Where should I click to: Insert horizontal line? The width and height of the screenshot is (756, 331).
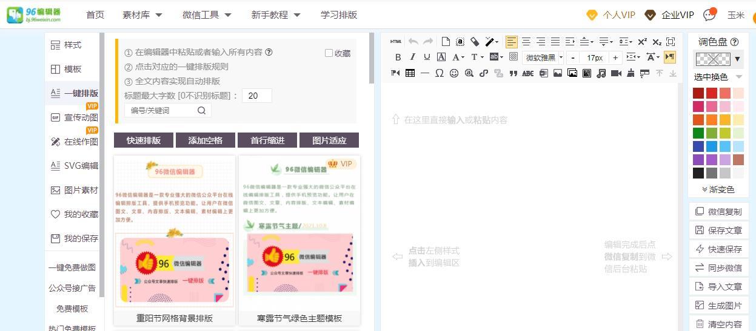pos(424,73)
